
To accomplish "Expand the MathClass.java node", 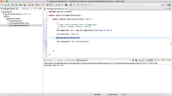I will click(x=8, y=21).
